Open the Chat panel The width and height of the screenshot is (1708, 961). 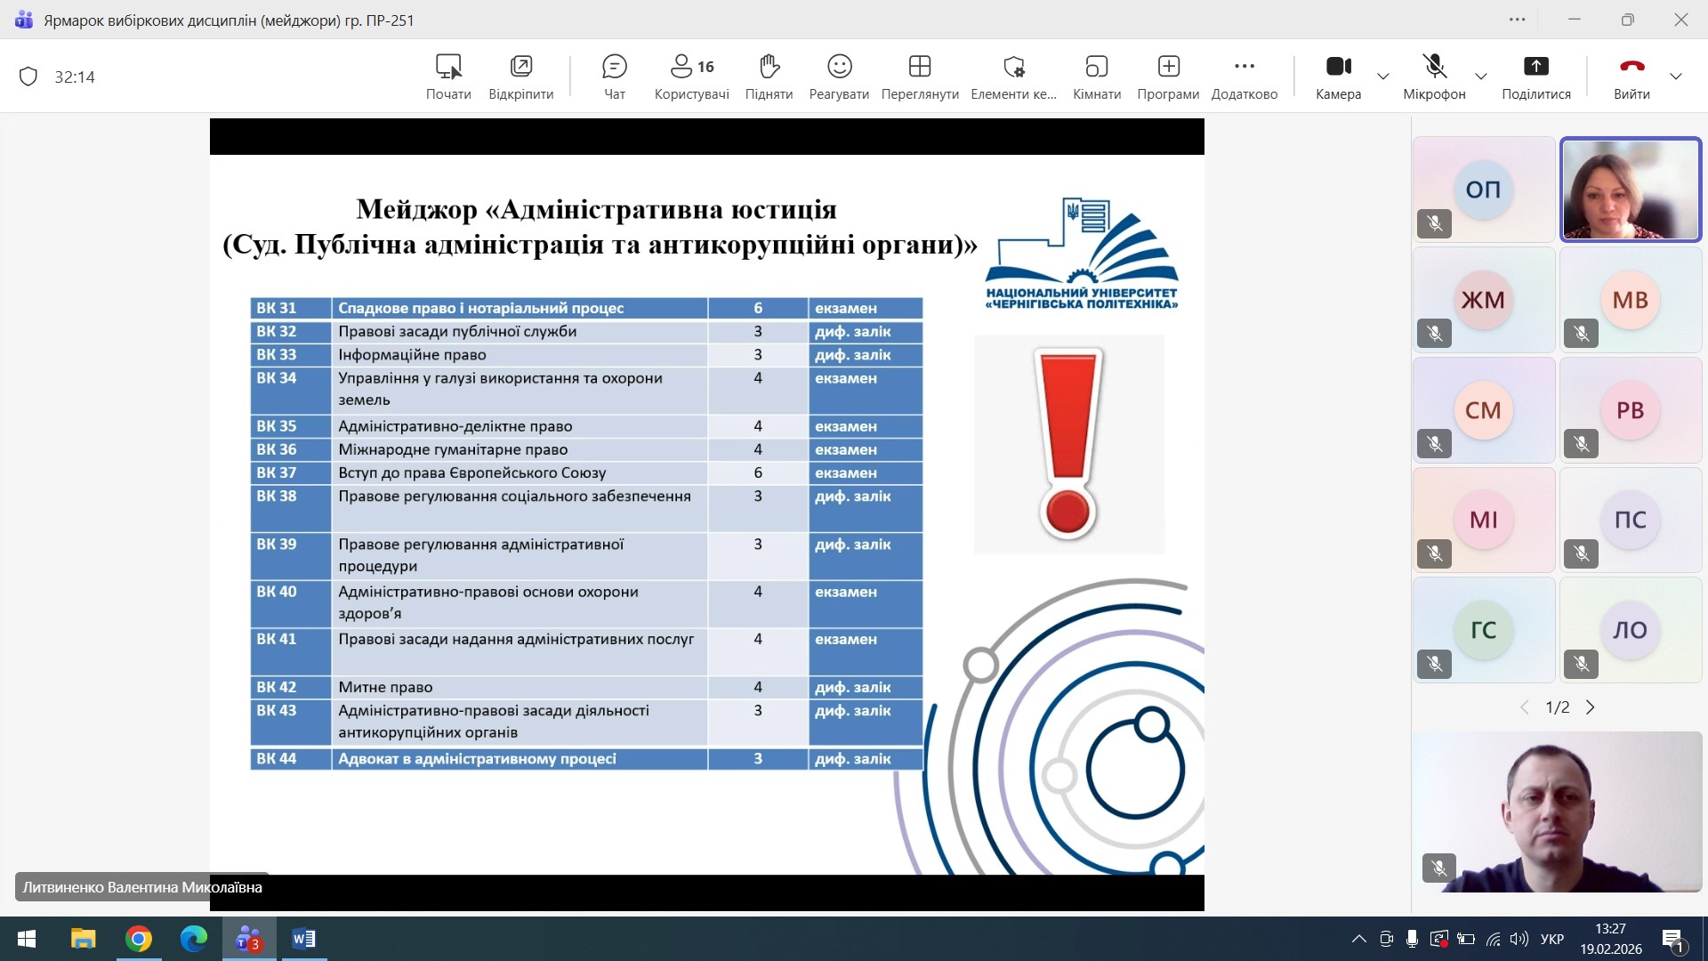[x=614, y=76]
